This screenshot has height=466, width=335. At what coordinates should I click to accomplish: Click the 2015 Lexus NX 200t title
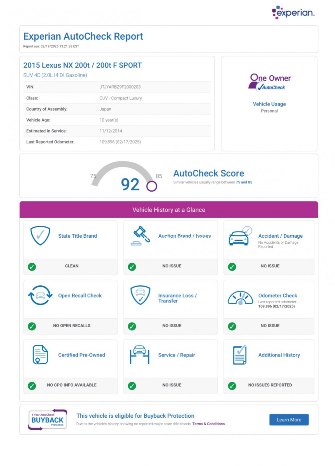point(83,65)
